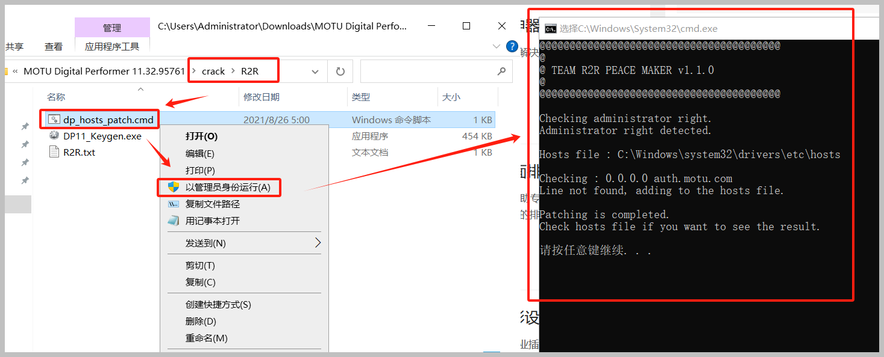Expand the Send to submenu arrow
The image size is (884, 357).
click(318, 243)
